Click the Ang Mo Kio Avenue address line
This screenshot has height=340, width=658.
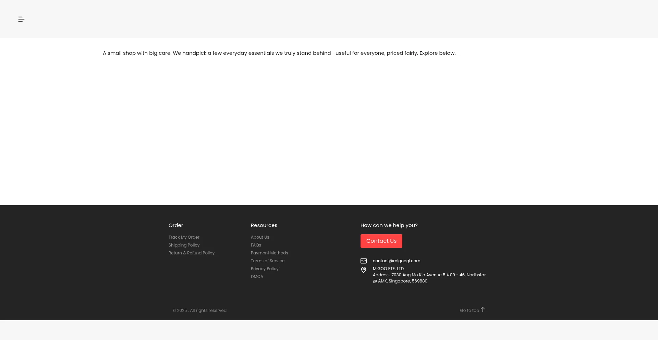(x=429, y=275)
